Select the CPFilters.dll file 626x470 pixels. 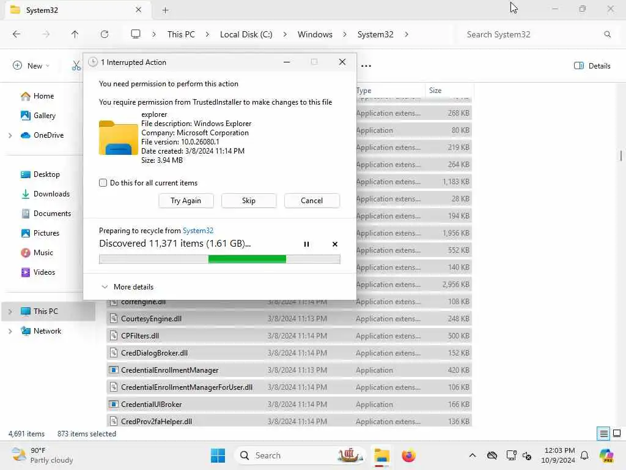pos(289,336)
